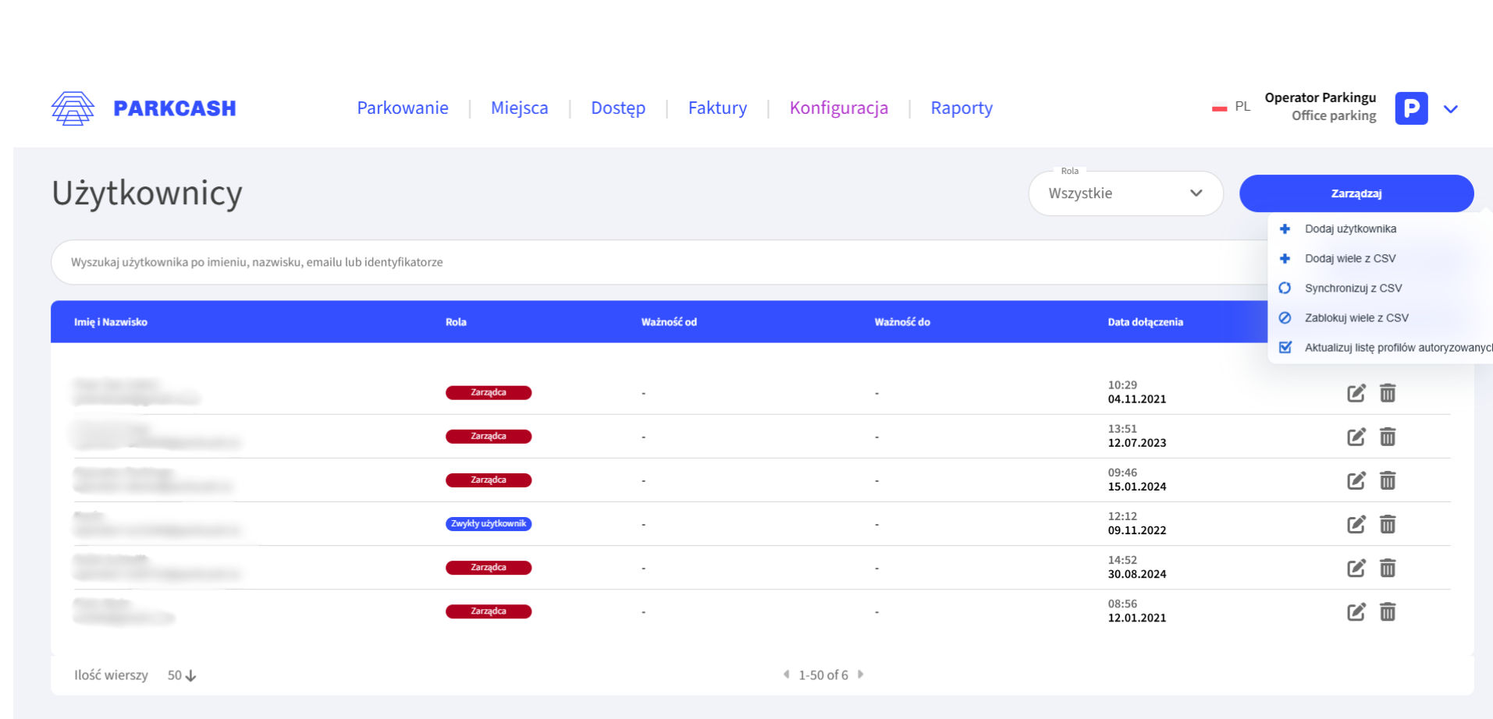The width and height of the screenshot is (1493, 719).
Task: Choose Synchronizuj z CSV option
Action: coord(1353,288)
